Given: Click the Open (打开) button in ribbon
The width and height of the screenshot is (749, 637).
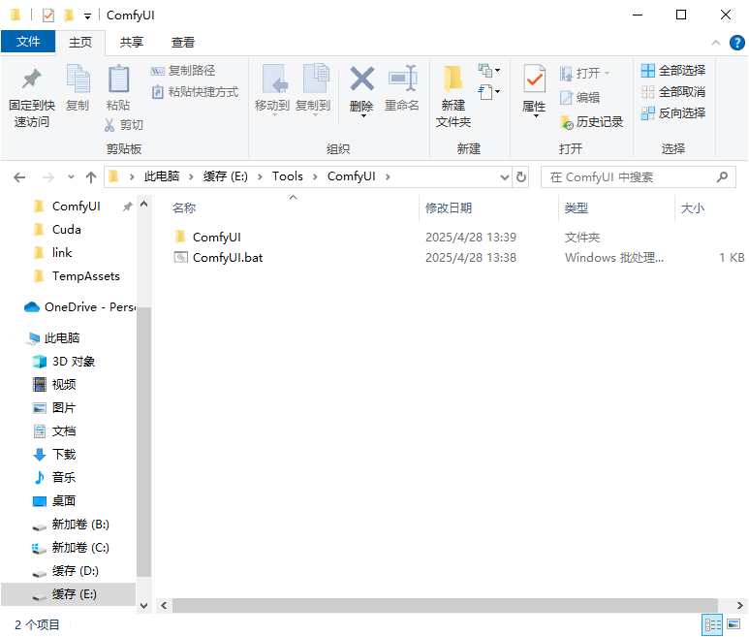Looking at the screenshot, I should pyautogui.click(x=584, y=74).
